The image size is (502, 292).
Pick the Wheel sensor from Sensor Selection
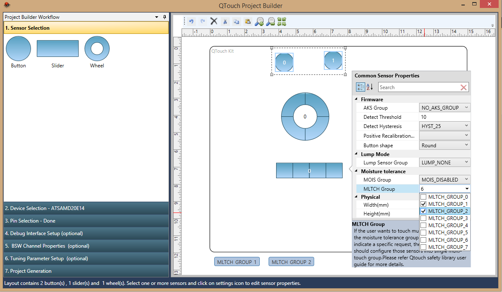(x=97, y=49)
